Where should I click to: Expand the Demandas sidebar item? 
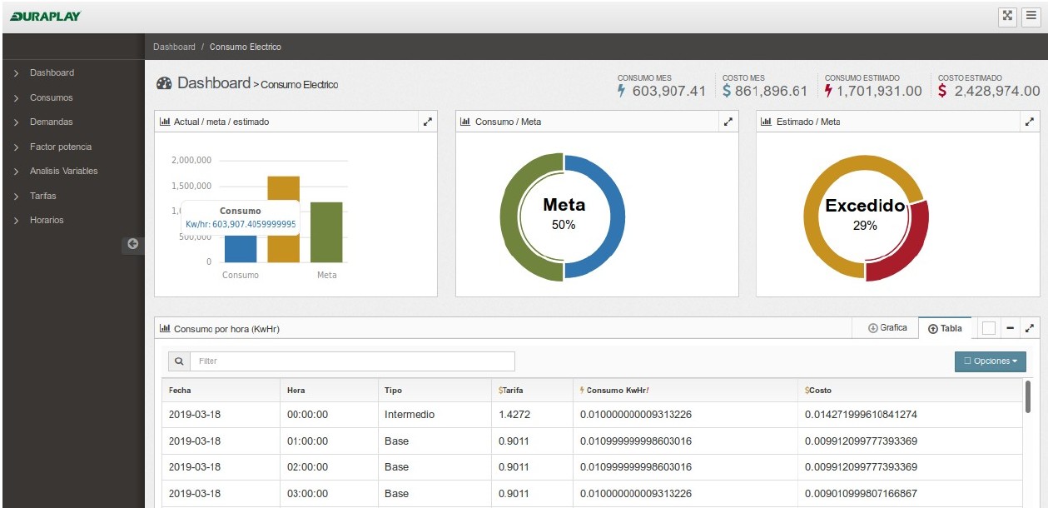[x=51, y=122]
